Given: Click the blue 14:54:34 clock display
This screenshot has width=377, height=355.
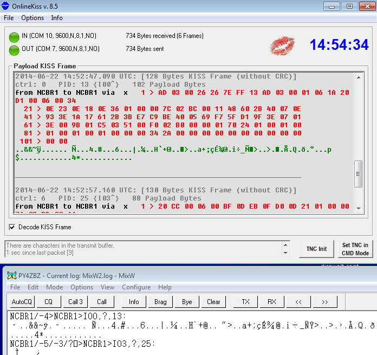Looking at the screenshot, I should point(339,45).
